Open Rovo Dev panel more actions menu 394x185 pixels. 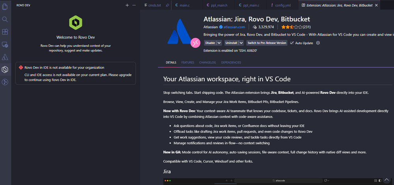click(134, 5)
